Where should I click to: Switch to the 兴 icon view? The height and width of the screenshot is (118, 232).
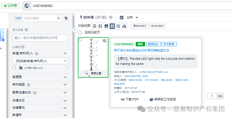(118, 26)
